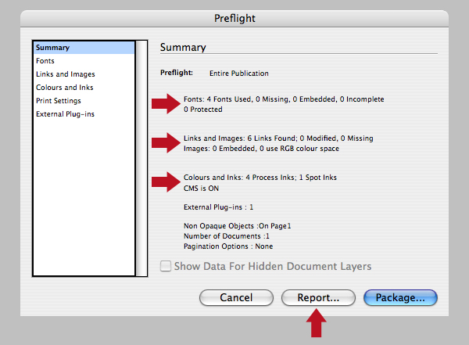The image size is (469, 345).
Task: Click the Preflight window title bar
Action: click(x=234, y=19)
